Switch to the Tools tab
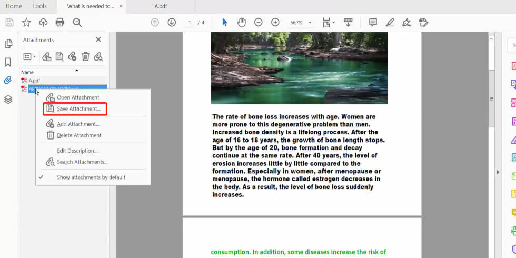Image resolution: width=516 pixels, height=258 pixels. [39, 6]
